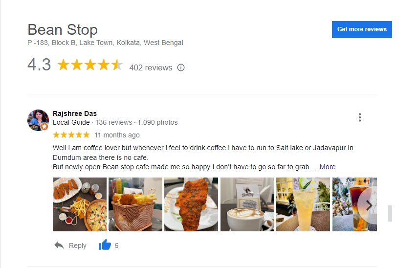Screen dimensions: 419x268
Task: Open the layered iced tea photo
Action: pos(354,204)
